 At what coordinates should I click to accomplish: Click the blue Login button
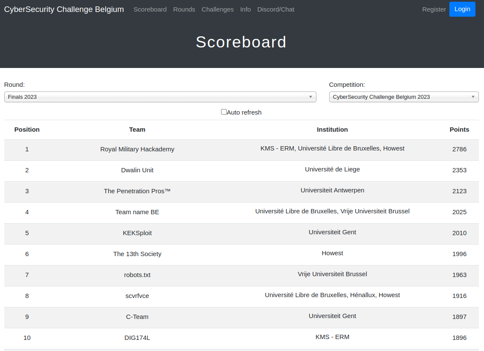462,9
